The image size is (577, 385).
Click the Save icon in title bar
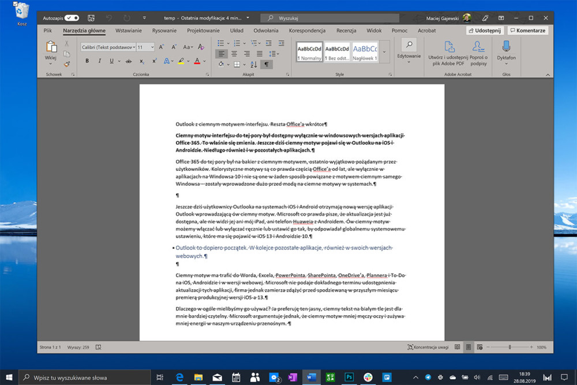click(x=91, y=18)
